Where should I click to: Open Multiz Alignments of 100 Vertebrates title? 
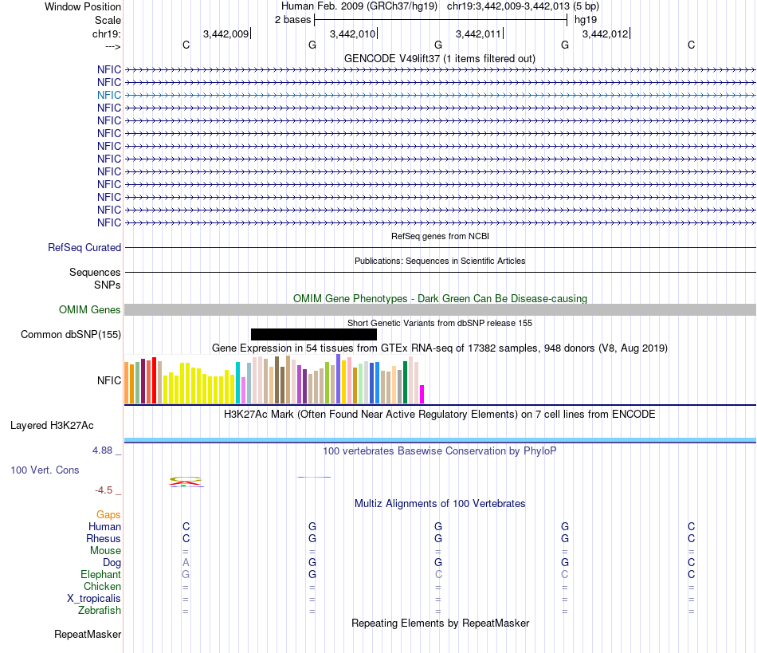440,503
